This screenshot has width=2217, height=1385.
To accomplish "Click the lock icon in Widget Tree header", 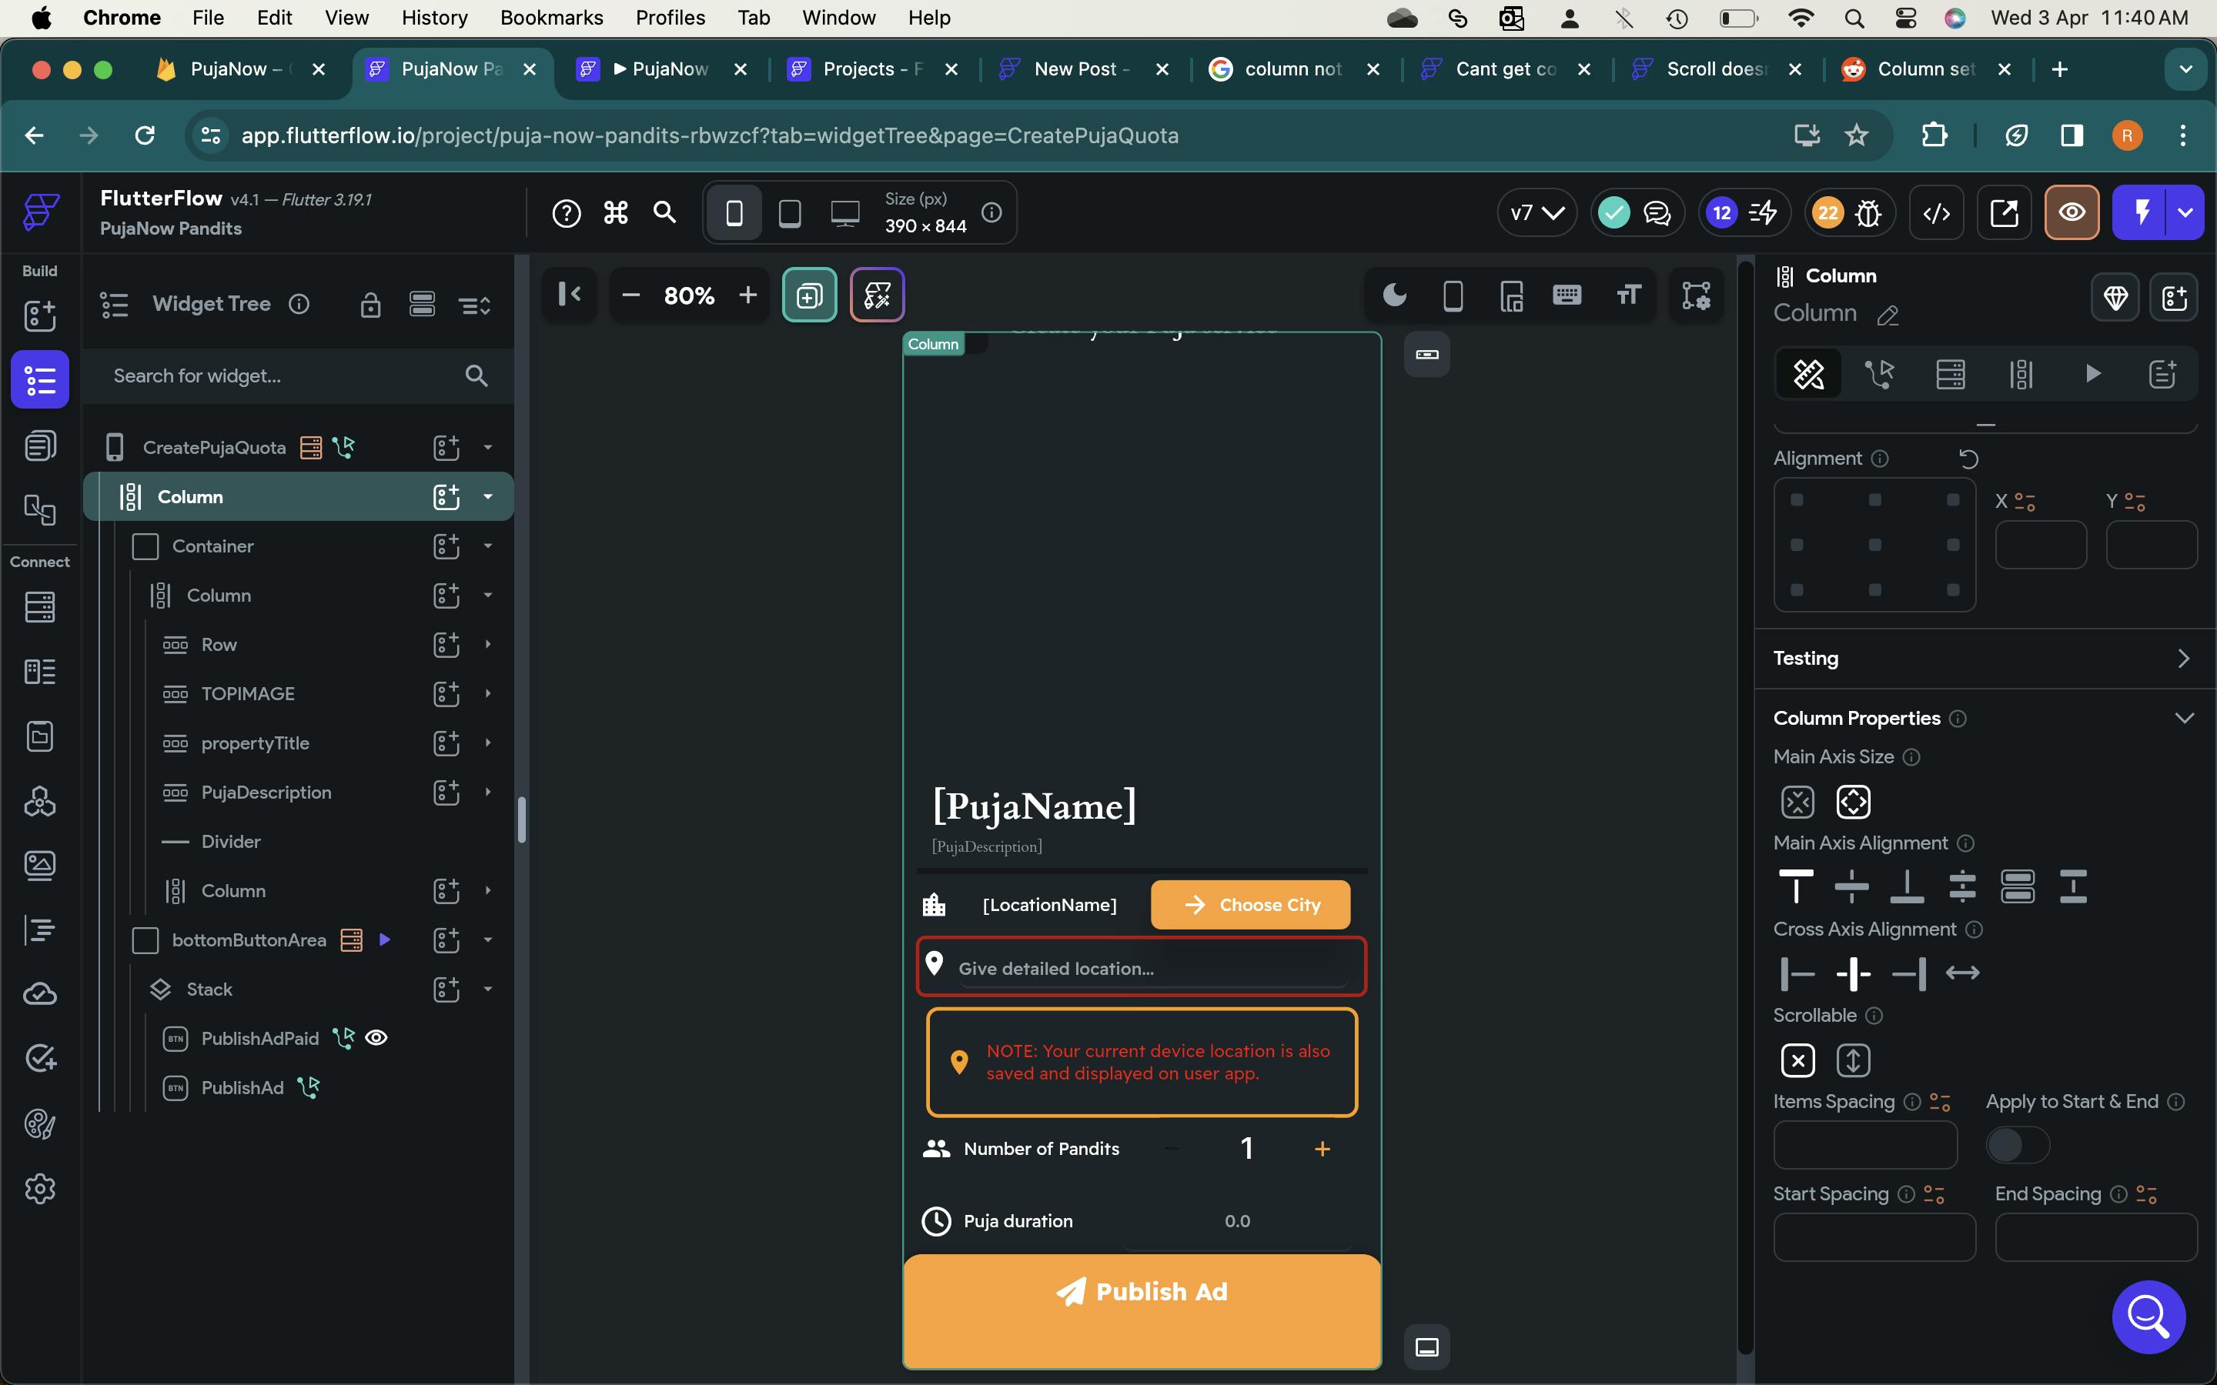I will coord(370,304).
